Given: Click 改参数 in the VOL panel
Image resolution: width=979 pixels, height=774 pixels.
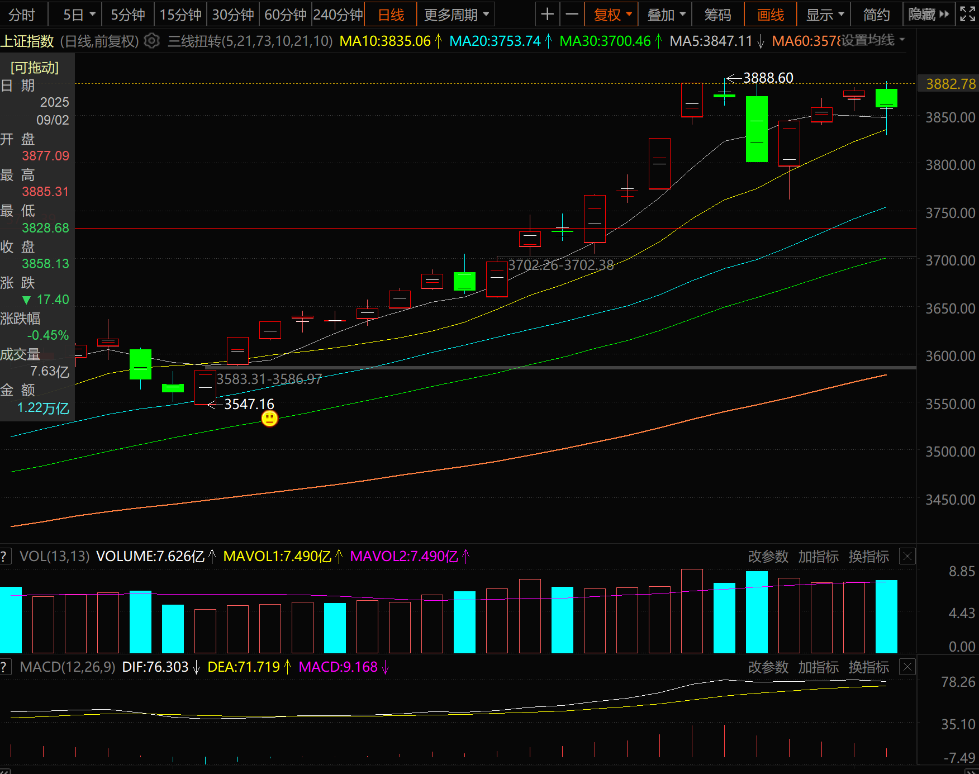Looking at the screenshot, I should tap(768, 557).
